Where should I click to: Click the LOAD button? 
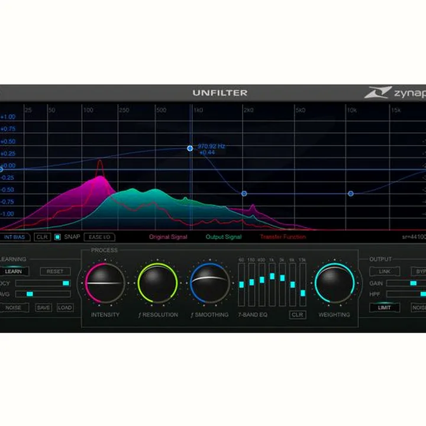(65, 308)
